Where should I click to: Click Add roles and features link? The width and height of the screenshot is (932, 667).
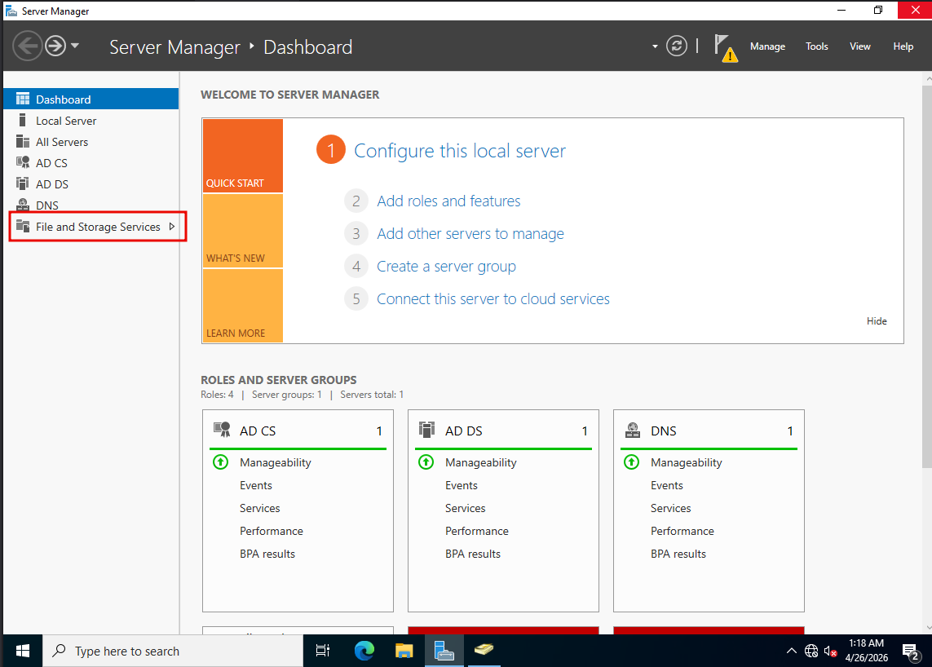click(x=448, y=201)
